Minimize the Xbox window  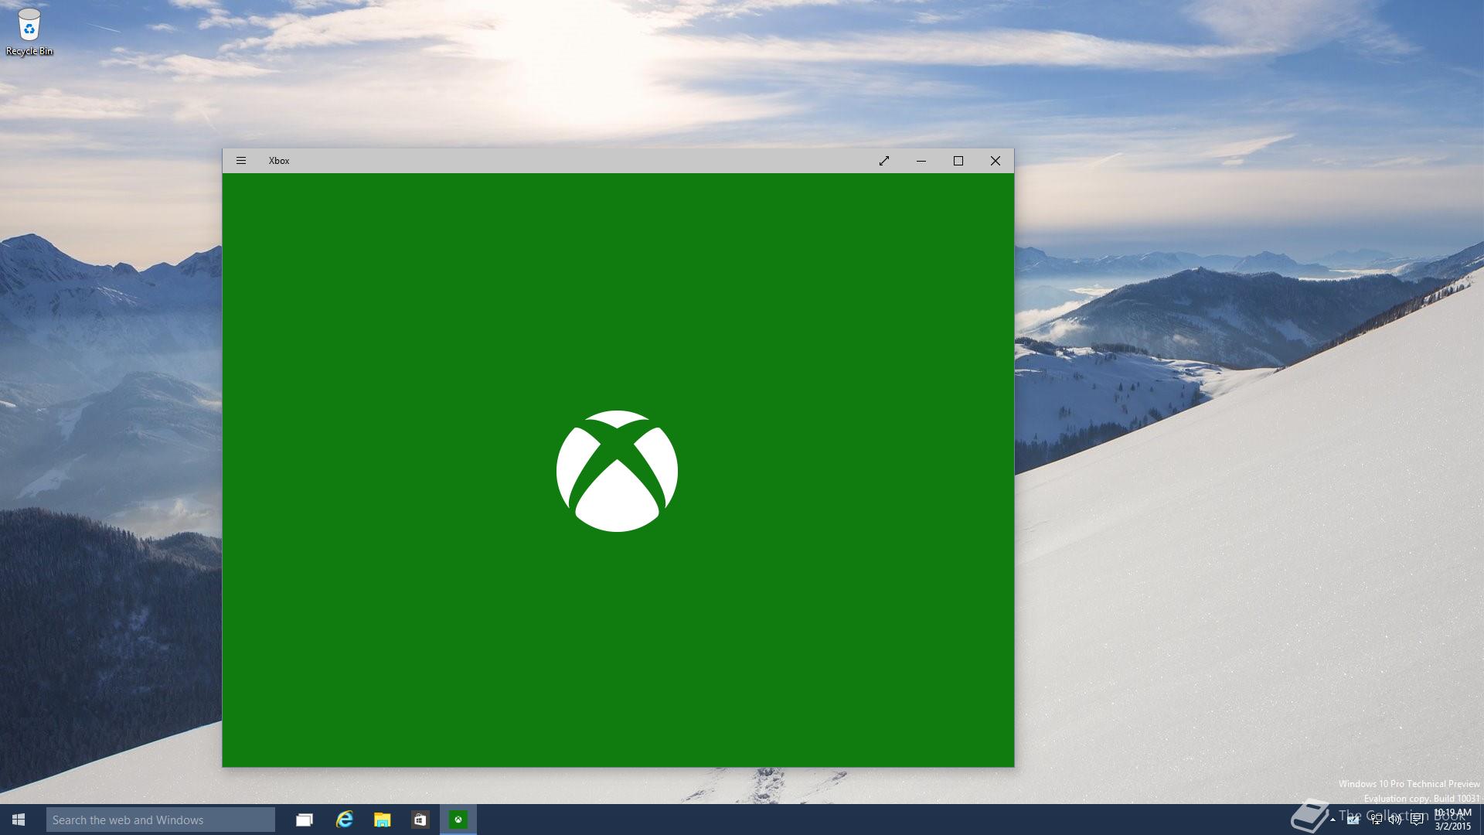921,161
